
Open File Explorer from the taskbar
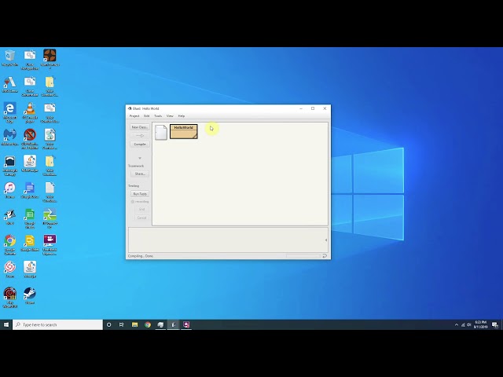click(x=134, y=324)
